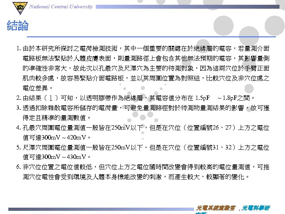This screenshot has height=214, width=285.
Task: Click the line starting '肌肉較多處'
Action: click(146, 78)
